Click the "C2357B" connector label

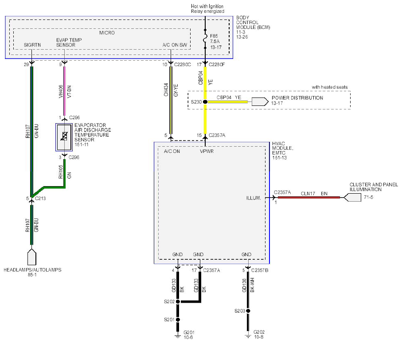(260, 270)
